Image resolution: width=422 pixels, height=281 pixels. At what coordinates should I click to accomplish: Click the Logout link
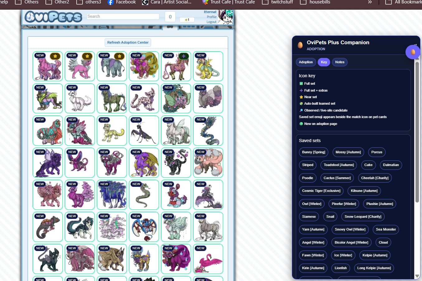point(211,22)
